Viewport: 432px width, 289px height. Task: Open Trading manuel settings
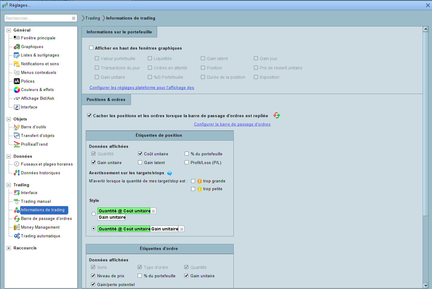pyautogui.click(x=36, y=201)
